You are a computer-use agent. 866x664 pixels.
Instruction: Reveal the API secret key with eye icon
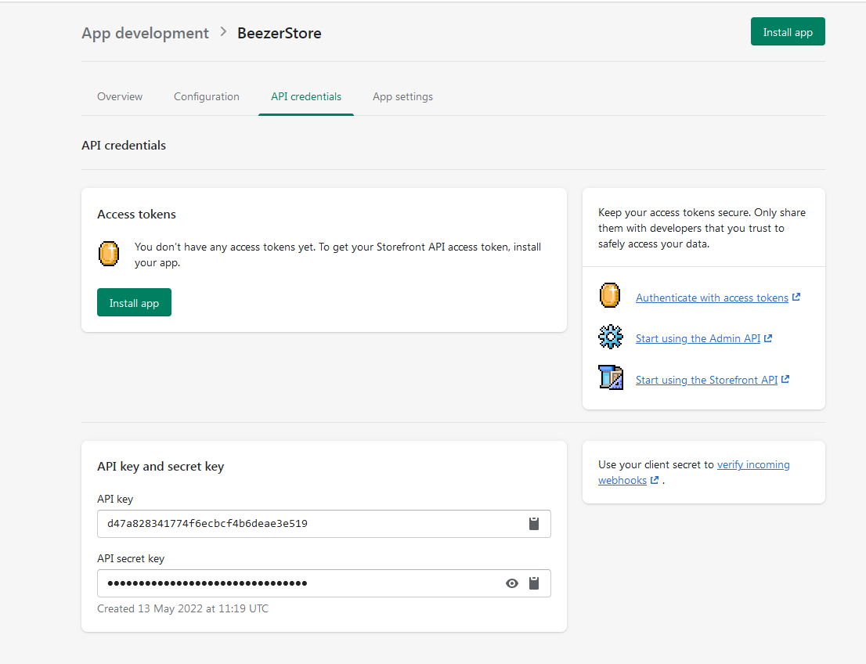(512, 583)
